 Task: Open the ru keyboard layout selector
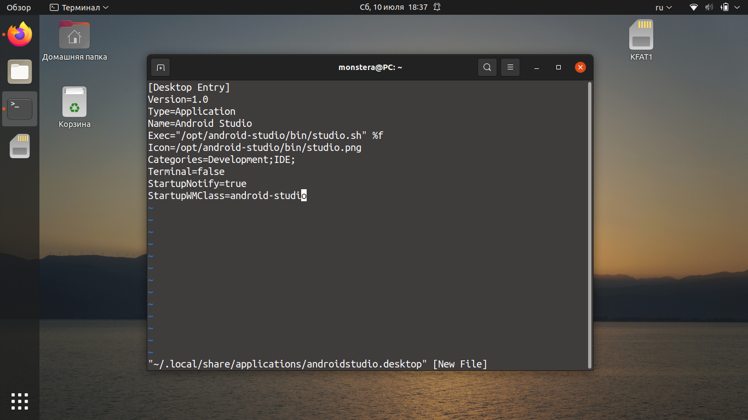tap(664, 7)
